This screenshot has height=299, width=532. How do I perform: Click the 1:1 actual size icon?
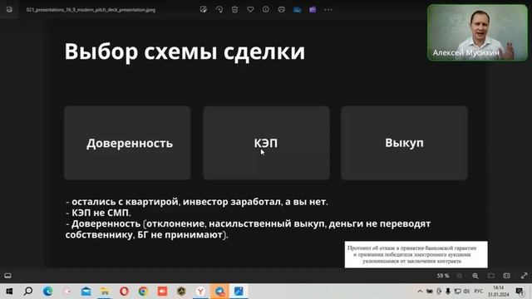(506, 276)
